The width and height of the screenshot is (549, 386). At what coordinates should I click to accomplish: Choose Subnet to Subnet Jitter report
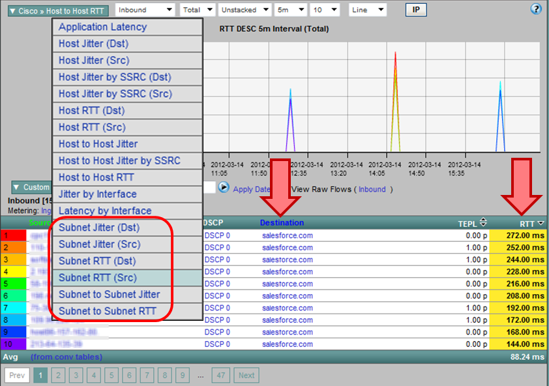[x=109, y=294]
